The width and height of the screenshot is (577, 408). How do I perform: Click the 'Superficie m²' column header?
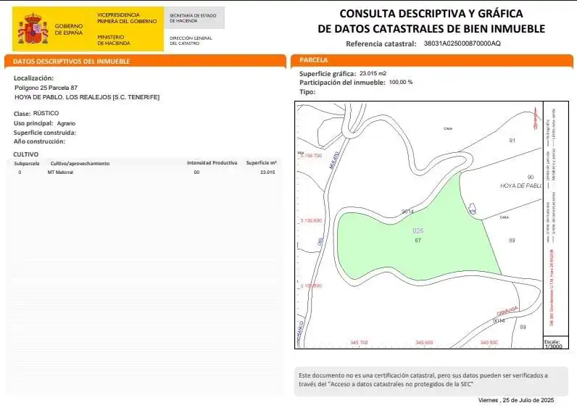[x=261, y=162]
